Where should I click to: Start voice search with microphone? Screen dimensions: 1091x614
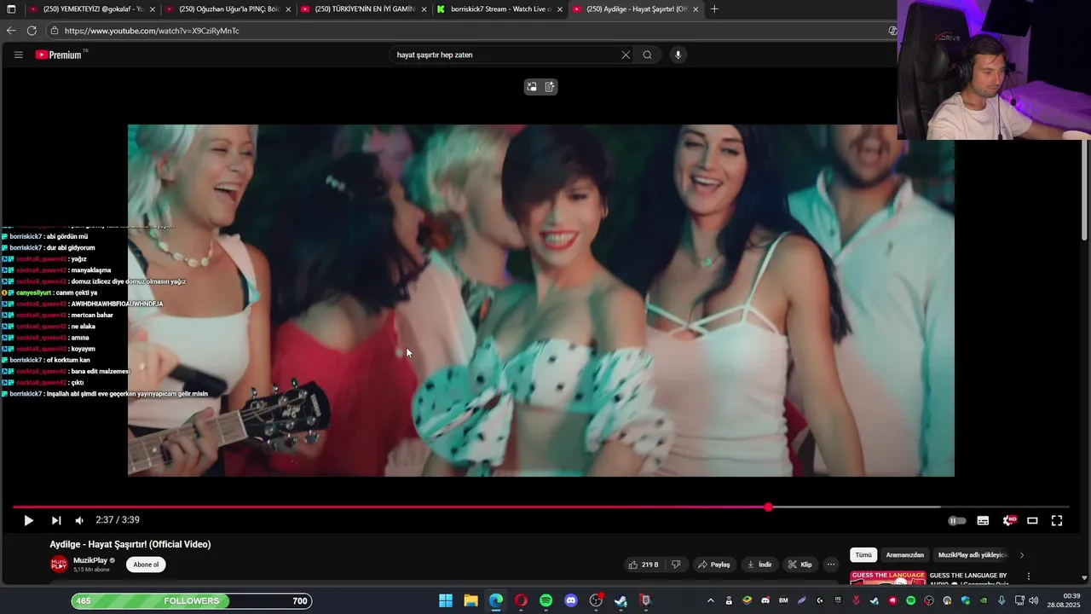pyautogui.click(x=678, y=55)
